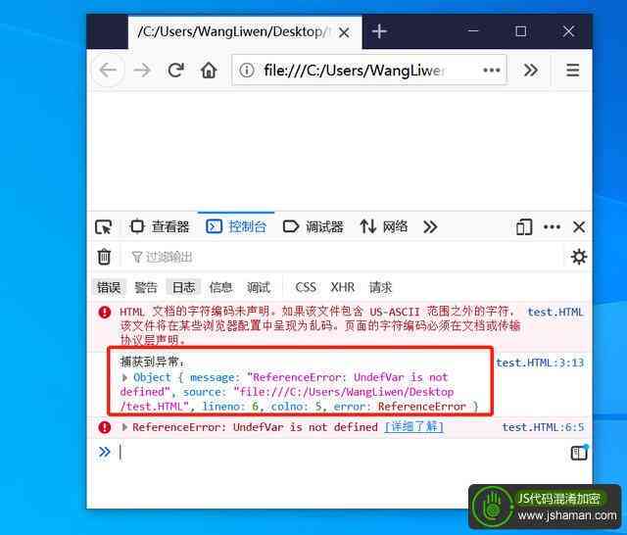
Task: Reload the page with the refresh icon
Action: (x=175, y=71)
